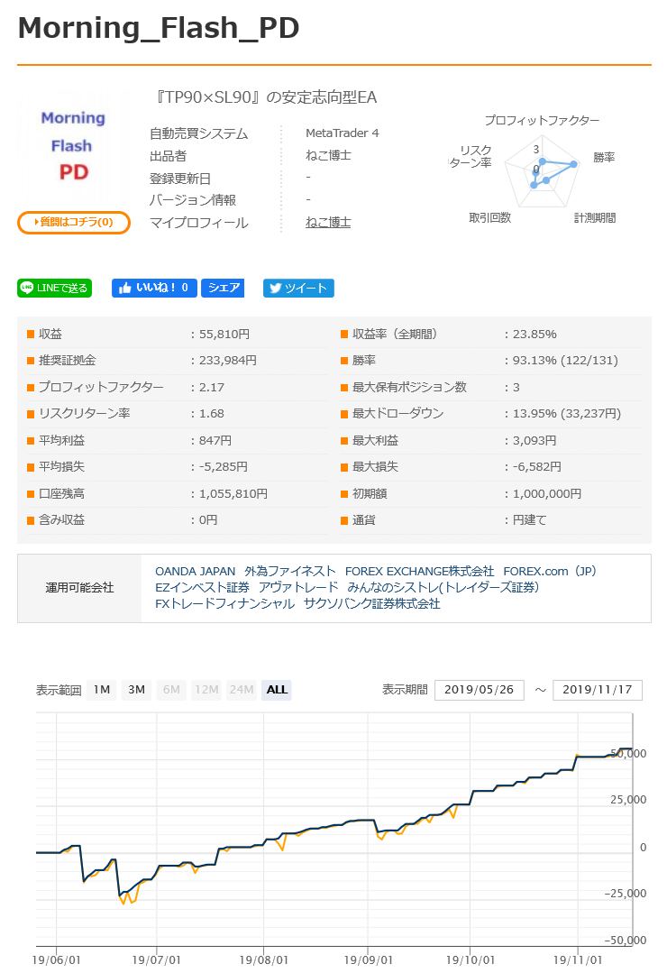Like with the いいね! 0 button
Viewport: 667px width, 973px height.
pos(154,288)
